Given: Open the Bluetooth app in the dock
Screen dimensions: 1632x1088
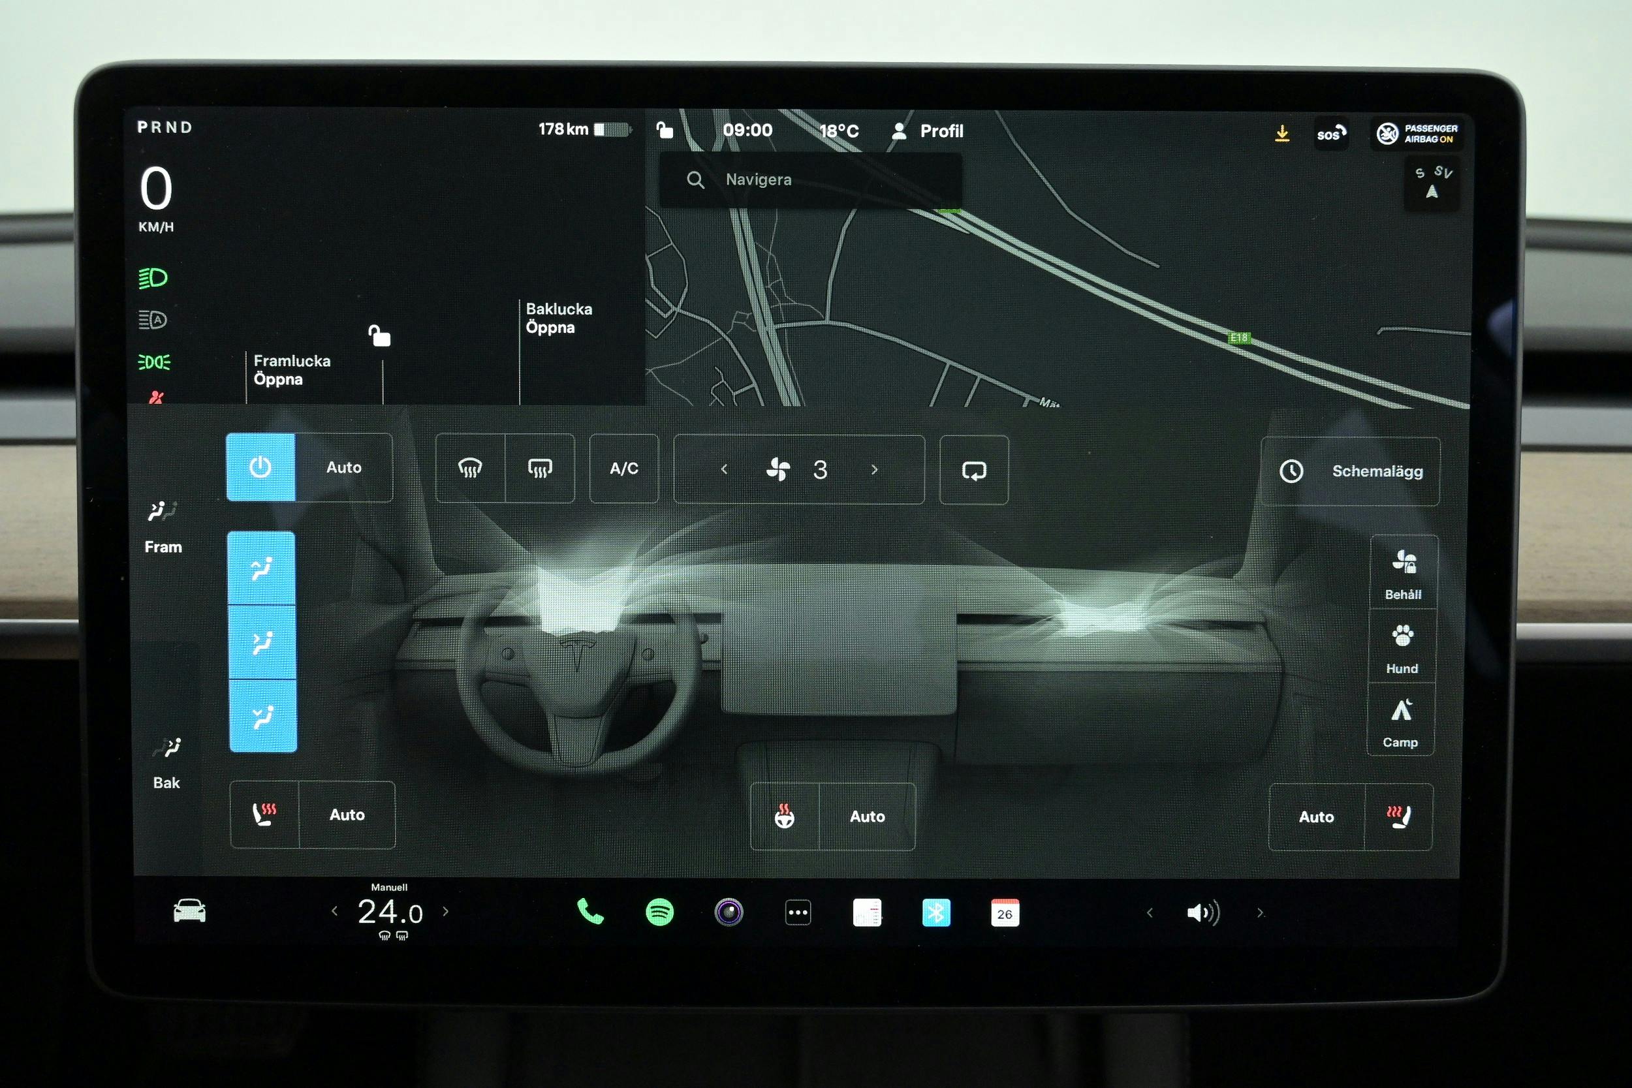Looking at the screenshot, I should pyautogui.click(x=936, y=913).
